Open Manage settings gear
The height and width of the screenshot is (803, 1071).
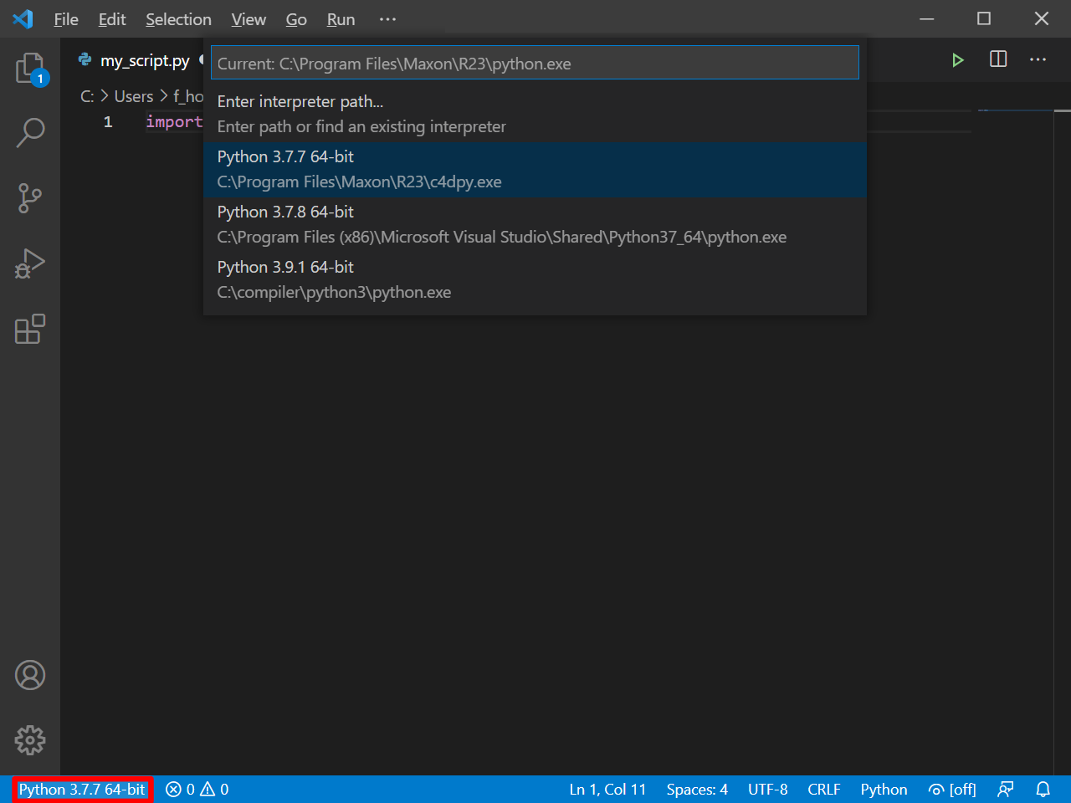point(31,740)
